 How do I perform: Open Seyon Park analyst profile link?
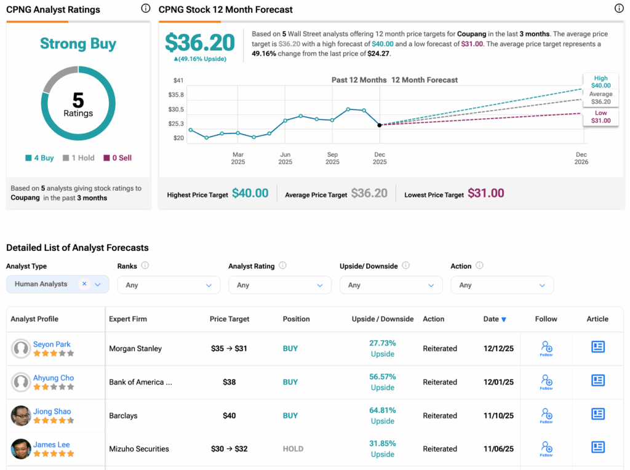click(x=52, y=345)
